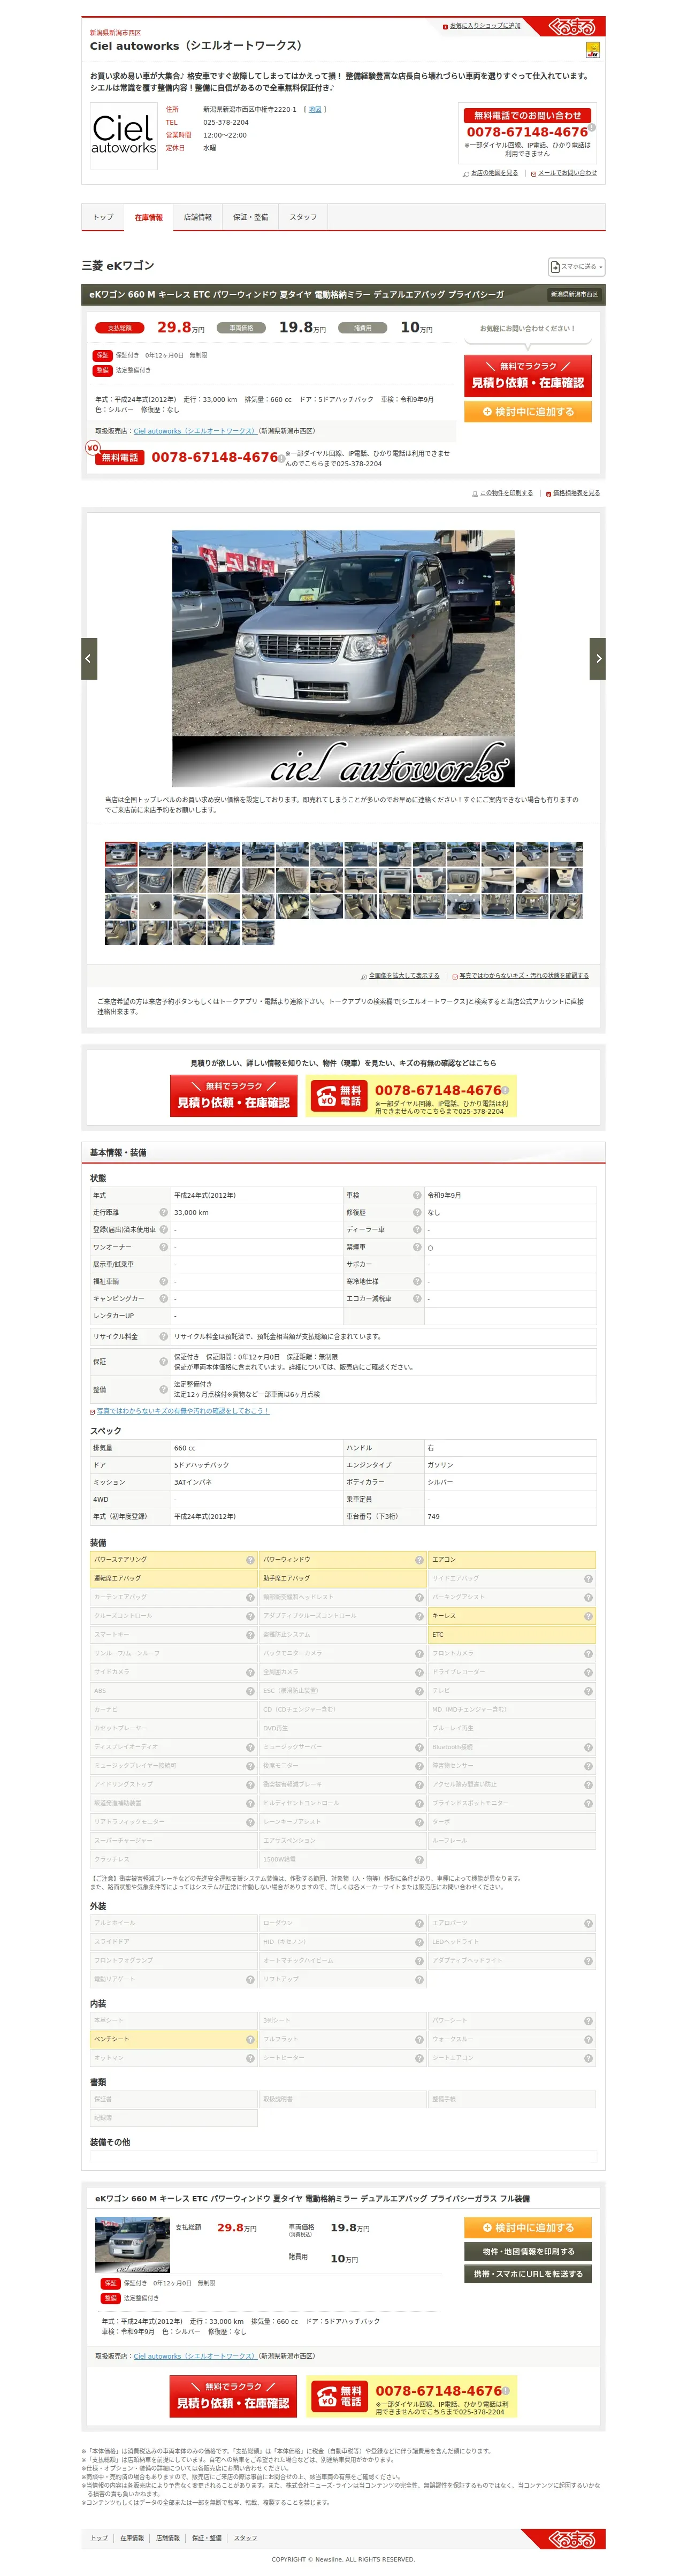
Task: Click free phone icon in mid-page inquiry banner
Action: coord(339,1097)
